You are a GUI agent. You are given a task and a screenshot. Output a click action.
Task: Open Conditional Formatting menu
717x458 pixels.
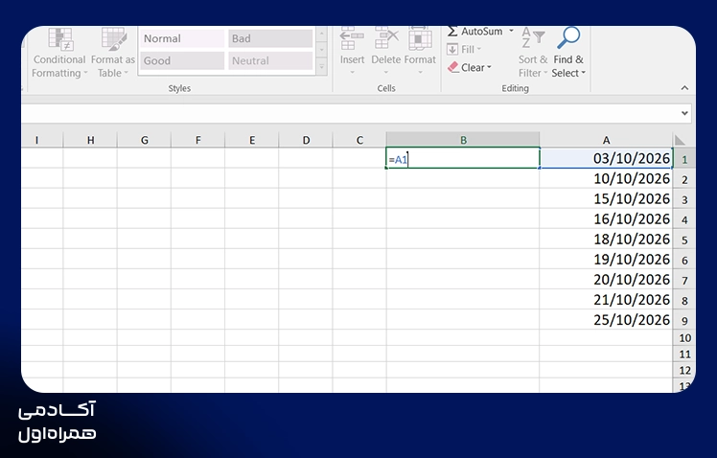59,54
